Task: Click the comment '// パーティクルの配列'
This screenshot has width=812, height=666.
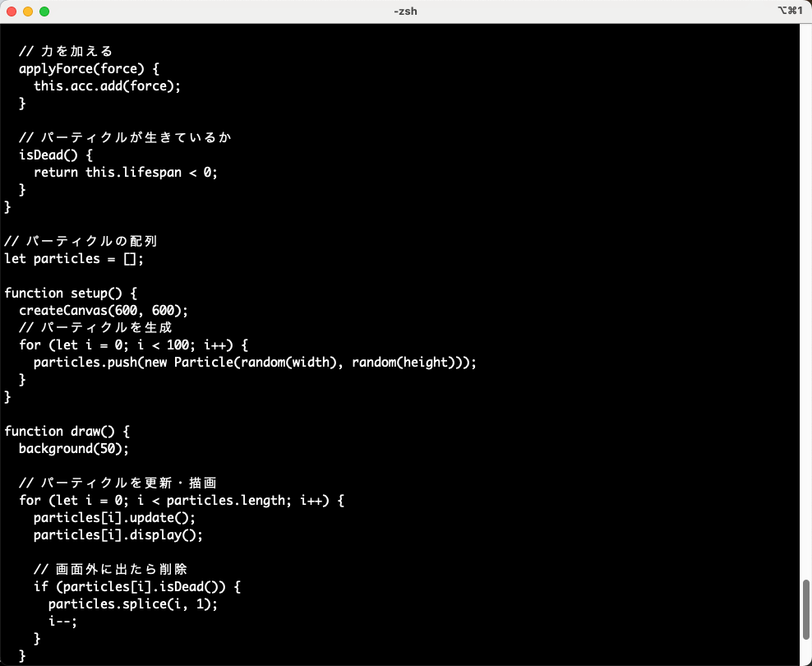Action: [81, 242]
